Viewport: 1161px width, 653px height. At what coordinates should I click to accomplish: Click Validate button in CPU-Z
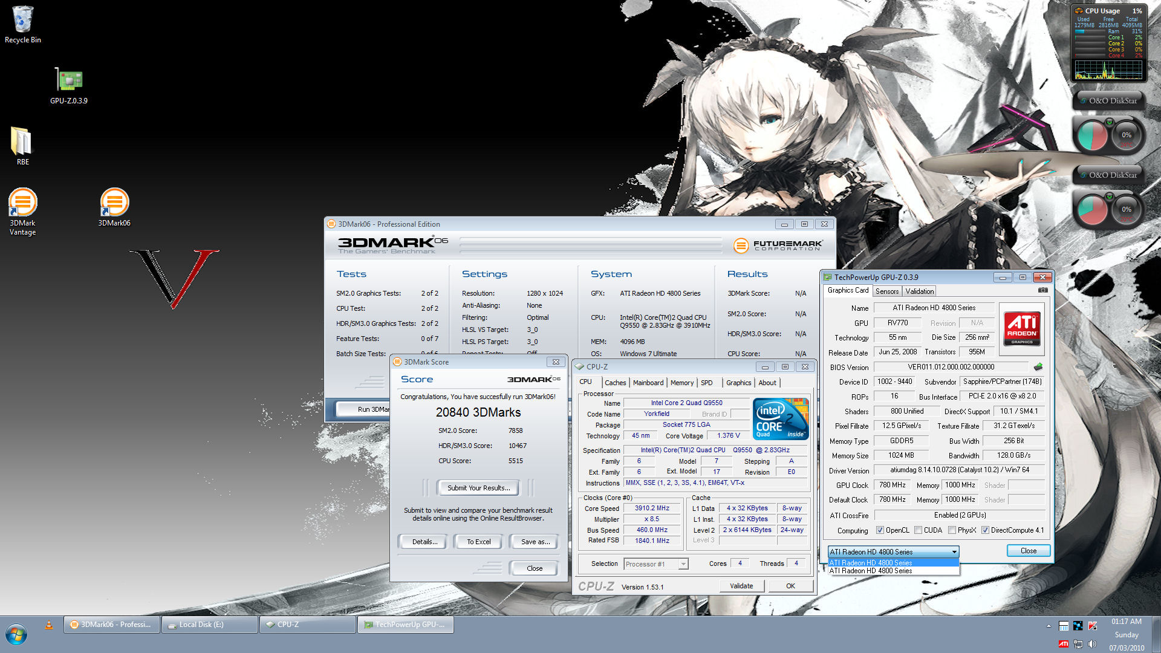click(x=741, y=586)
